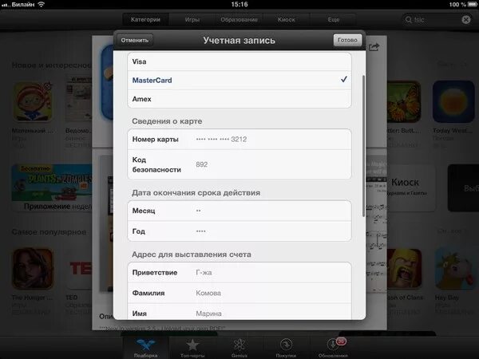The height and width of the screenshot is (359, 479).
Task: Select Amex card type
Action: click(x=239, y=99)
